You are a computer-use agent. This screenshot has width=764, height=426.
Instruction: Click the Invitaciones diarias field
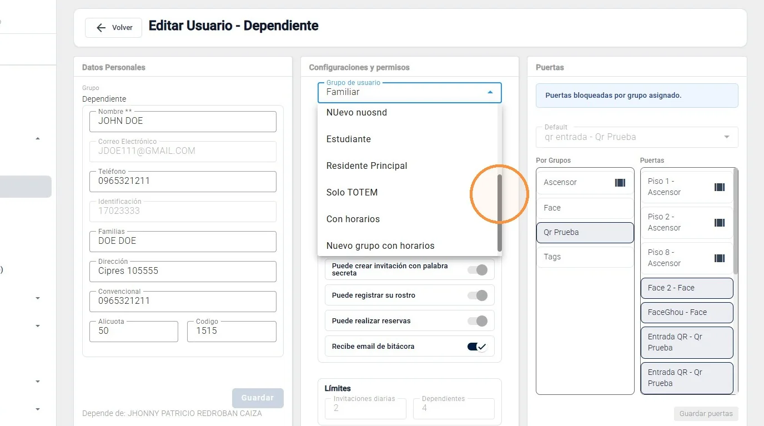(365, 409)
